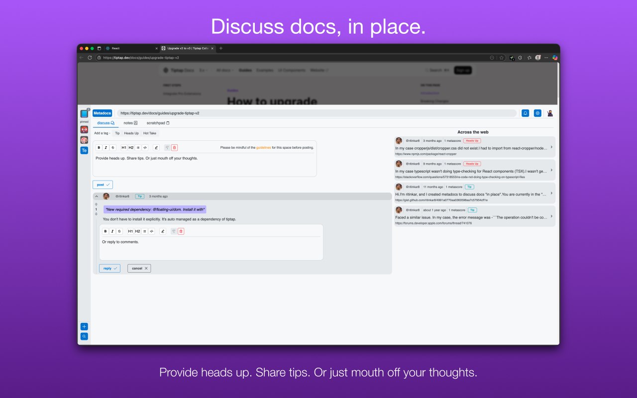Screen dimensions: 637x398
Task: Open a new browser tab
Action: tap(221, 48)
